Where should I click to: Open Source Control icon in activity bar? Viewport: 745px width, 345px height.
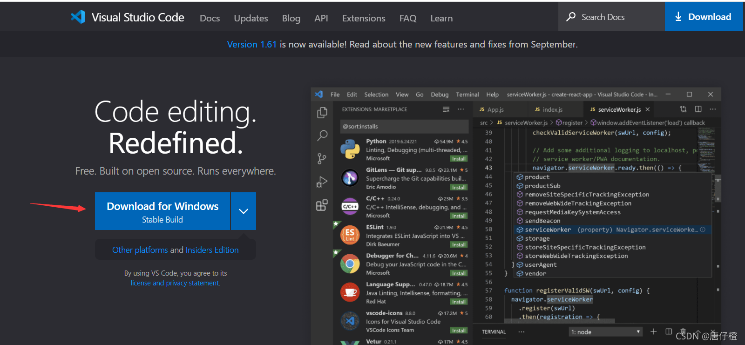322,159
